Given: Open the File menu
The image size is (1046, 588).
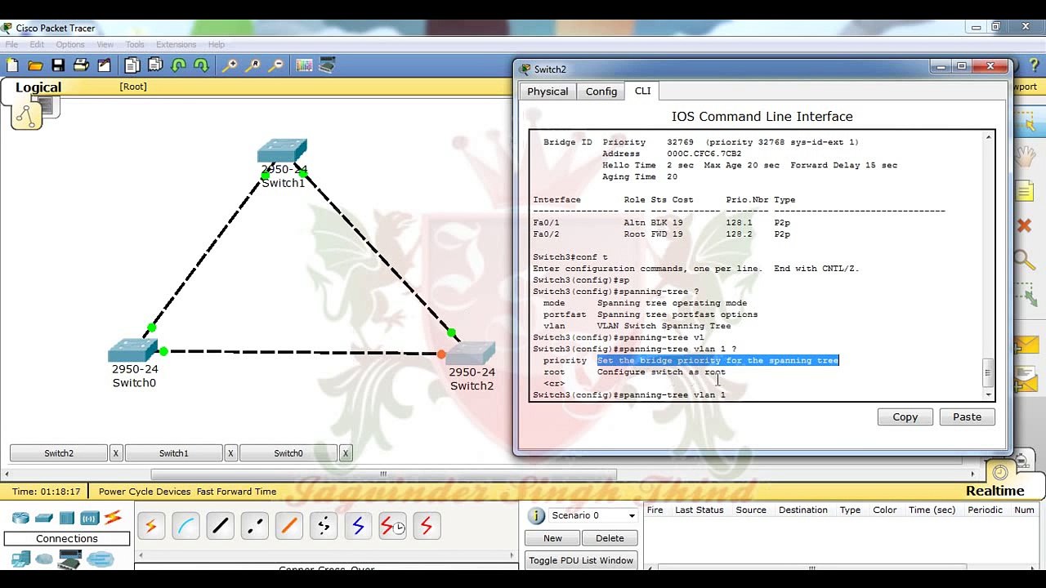Looking at the screenshot, I should click(12, 44).
